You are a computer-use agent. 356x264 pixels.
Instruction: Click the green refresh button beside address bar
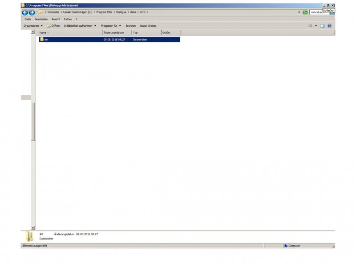click(x=305, y=12)
